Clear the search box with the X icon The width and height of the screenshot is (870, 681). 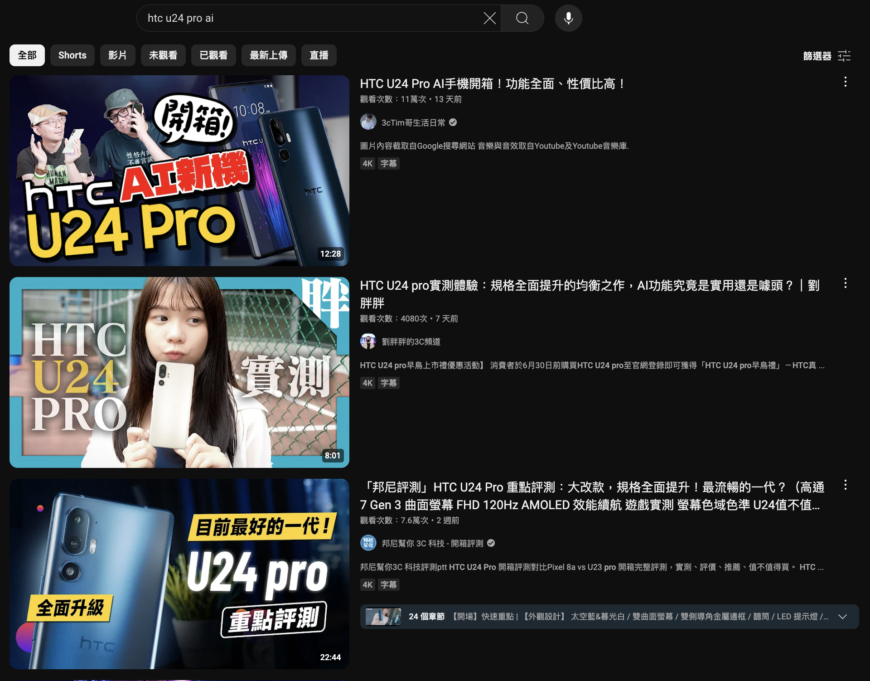pos(489,18)
